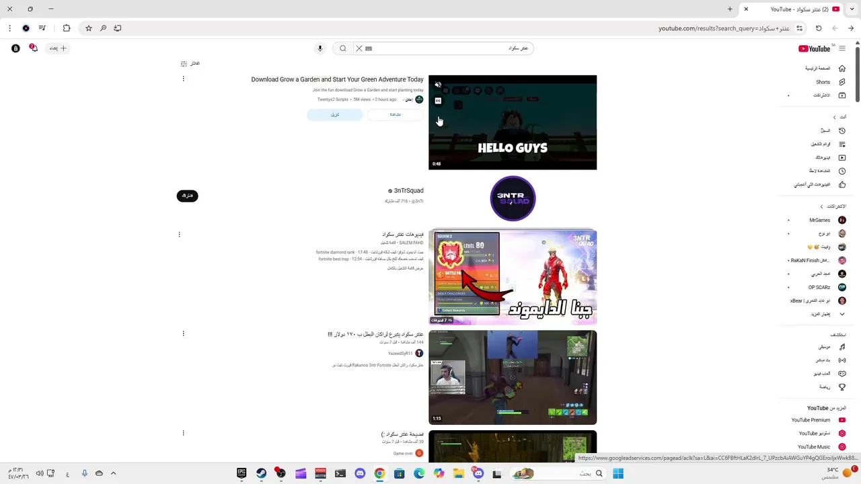Image resolution: width=861 pixels, height=484 pixels.
Task: Open Steam from the taskbar
Action: (261, 473)
